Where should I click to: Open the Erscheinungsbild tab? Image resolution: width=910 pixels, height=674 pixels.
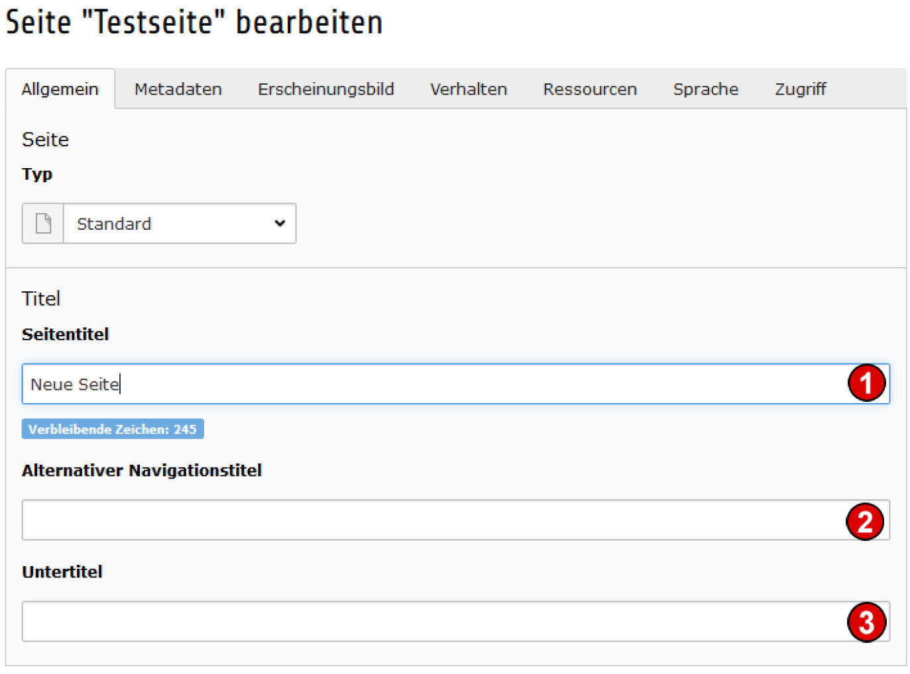[x=325, y=89]
